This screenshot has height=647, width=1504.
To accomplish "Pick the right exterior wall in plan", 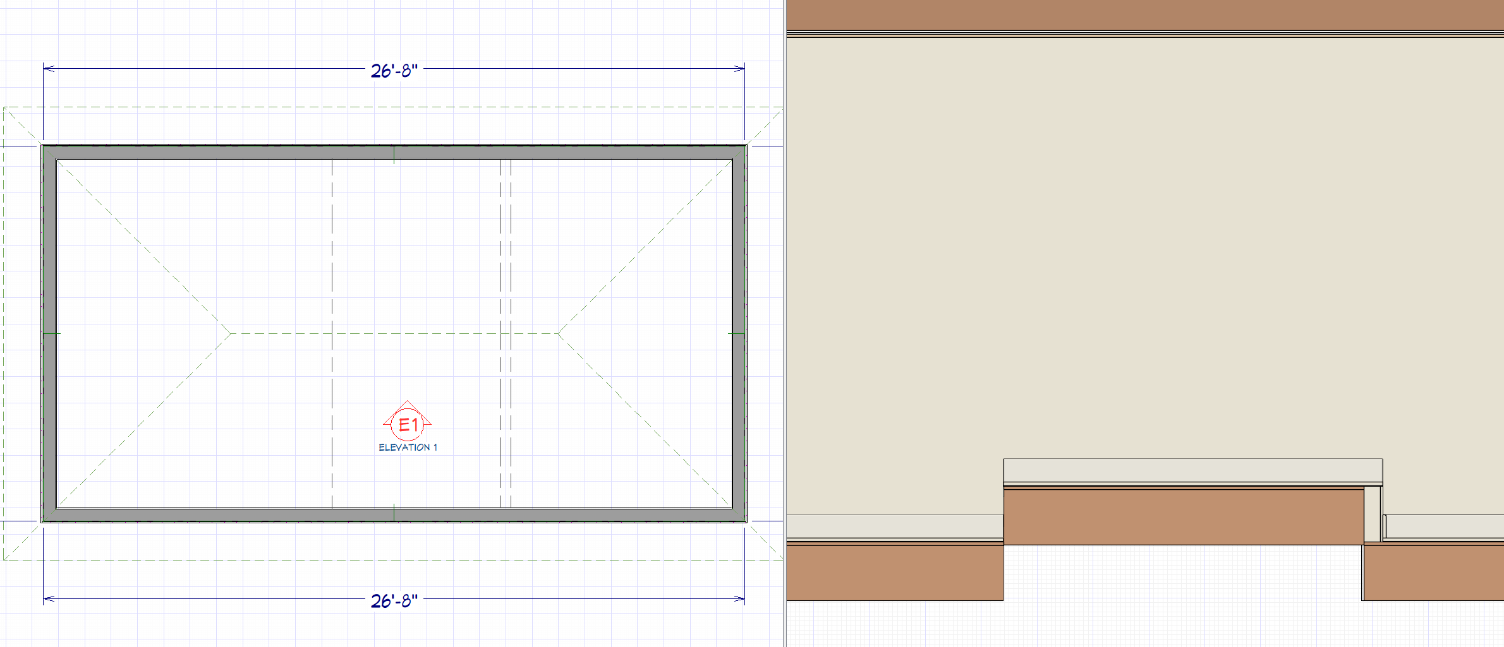I will (x=739, y=252).
